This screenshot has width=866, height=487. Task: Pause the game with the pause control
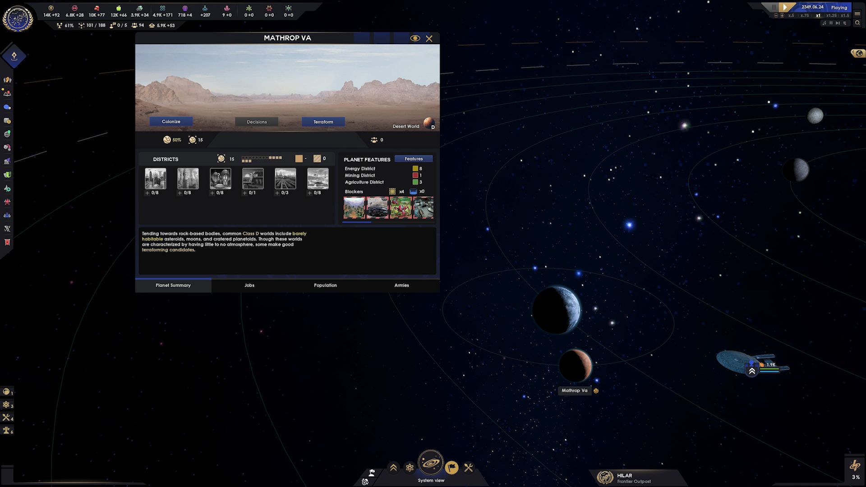[x=773, y=7]
